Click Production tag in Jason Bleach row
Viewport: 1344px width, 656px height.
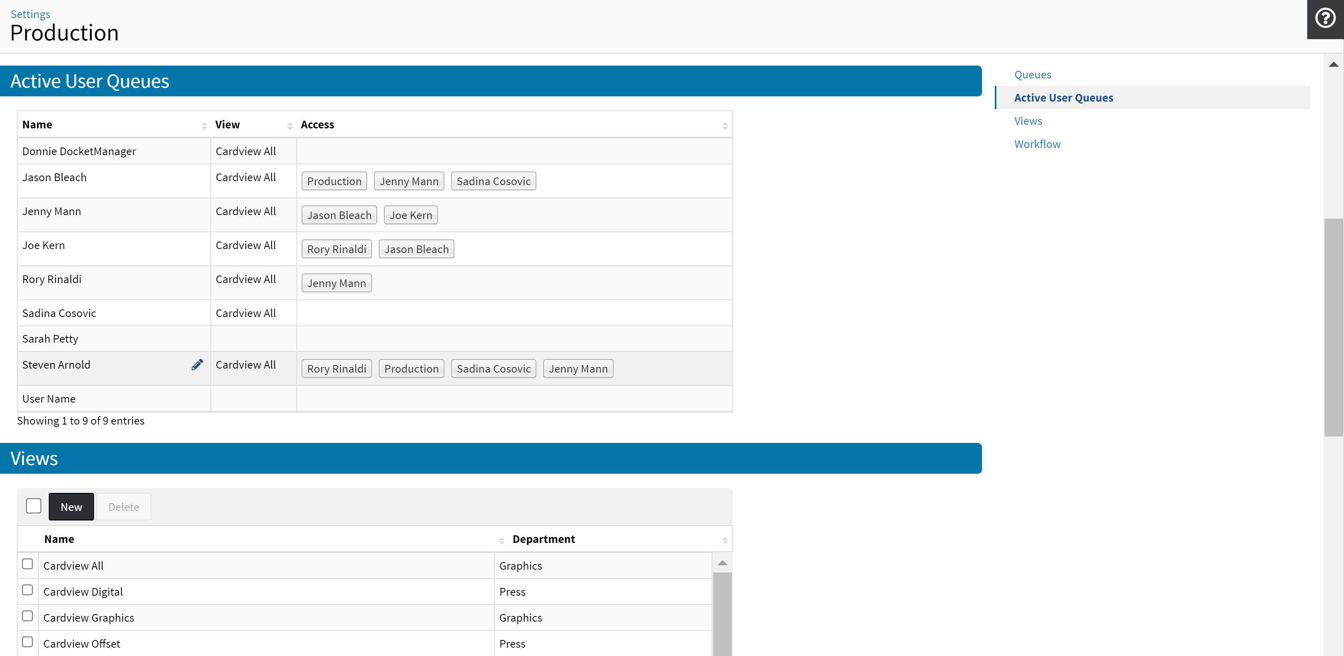point(334,181)
